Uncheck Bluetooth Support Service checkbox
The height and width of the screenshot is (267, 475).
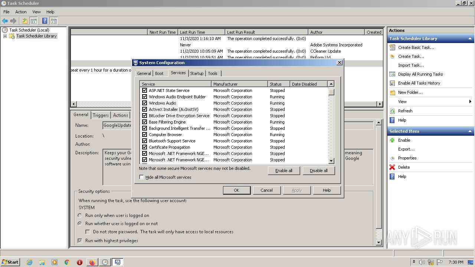(x=145, y=141)
